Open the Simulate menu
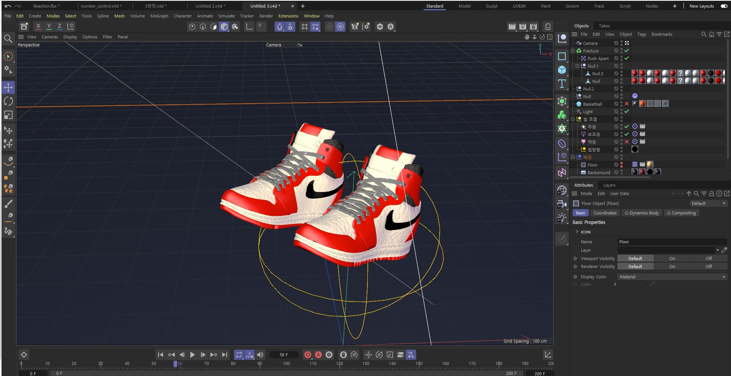Screen dimensions: 731x376 point(226,16)
